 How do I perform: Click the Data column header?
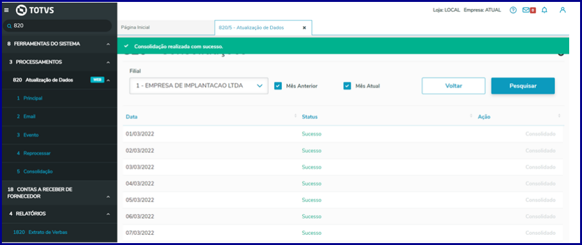[x=132, y=116]
